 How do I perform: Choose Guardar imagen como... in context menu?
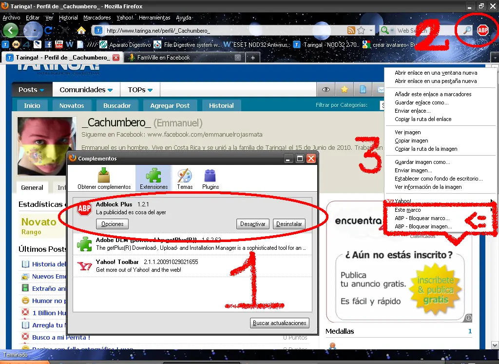422,162
